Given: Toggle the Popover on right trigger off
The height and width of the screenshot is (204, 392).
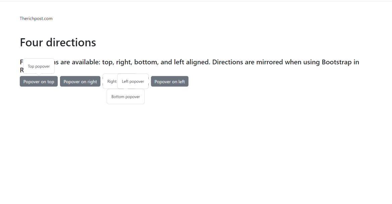Looking at the screenshot, I should (x=80, y=81).
